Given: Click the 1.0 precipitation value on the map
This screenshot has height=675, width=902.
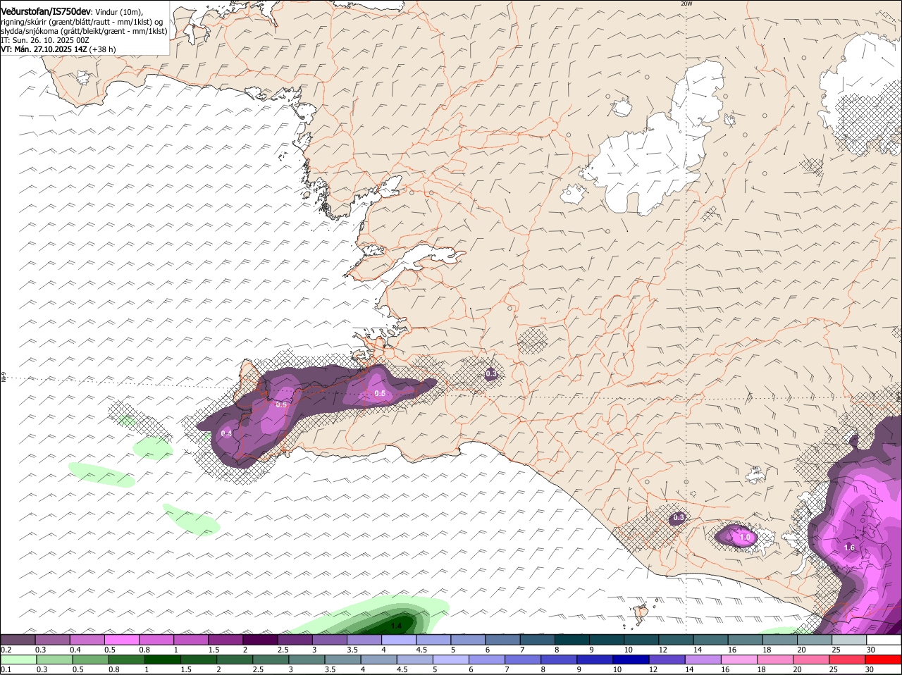Looking at the screenshot, I should pyautogui.click(x=745, y=538).
